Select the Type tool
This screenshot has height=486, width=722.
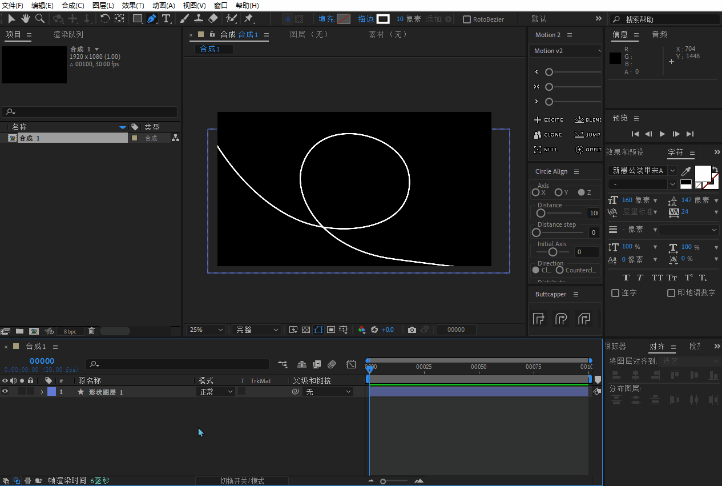coord(166,19)
